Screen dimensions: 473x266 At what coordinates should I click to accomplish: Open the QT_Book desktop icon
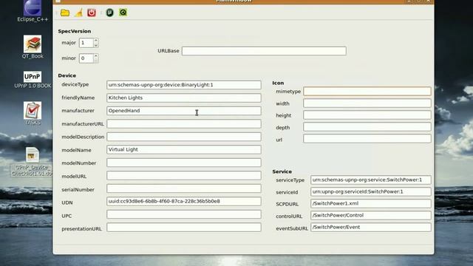[33, 47]
